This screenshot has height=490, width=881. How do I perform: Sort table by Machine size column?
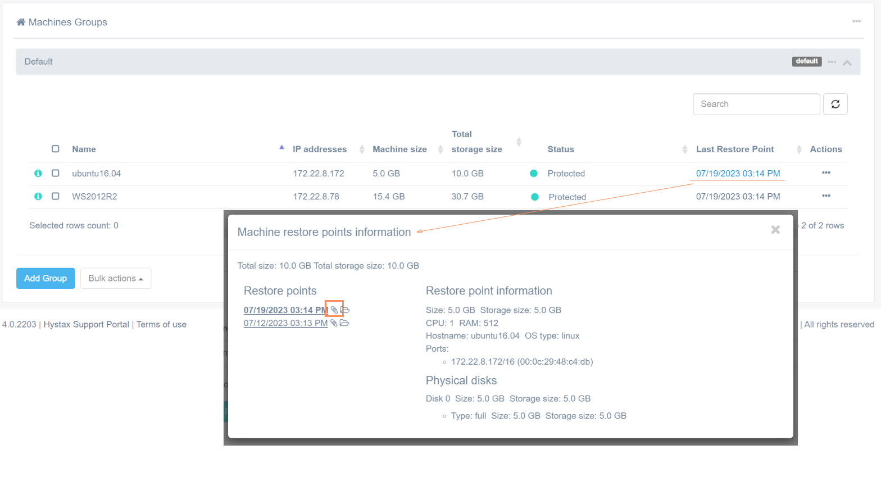tap(400, 149)
